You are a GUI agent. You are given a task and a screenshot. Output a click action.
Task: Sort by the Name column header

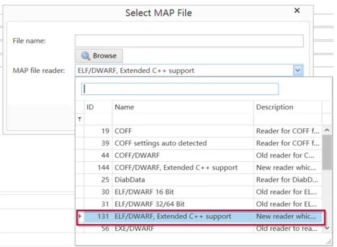[183, 107]
